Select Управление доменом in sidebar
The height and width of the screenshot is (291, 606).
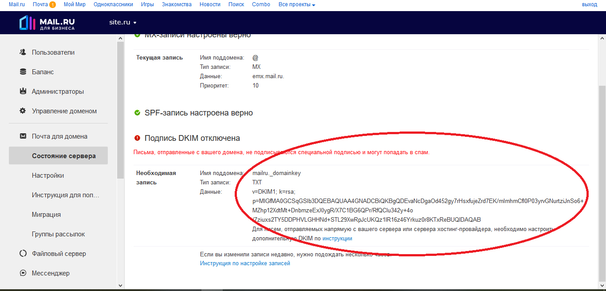(x=64, y=111)
